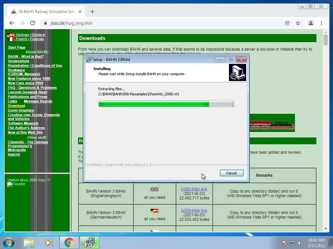Open New Cars since 1999

coord(25,83)
